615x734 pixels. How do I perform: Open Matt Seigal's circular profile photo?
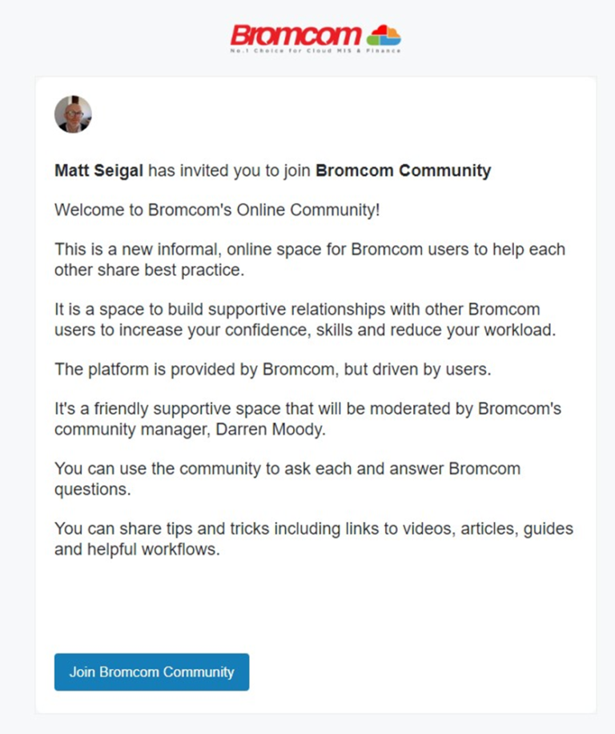pos(72,114)
